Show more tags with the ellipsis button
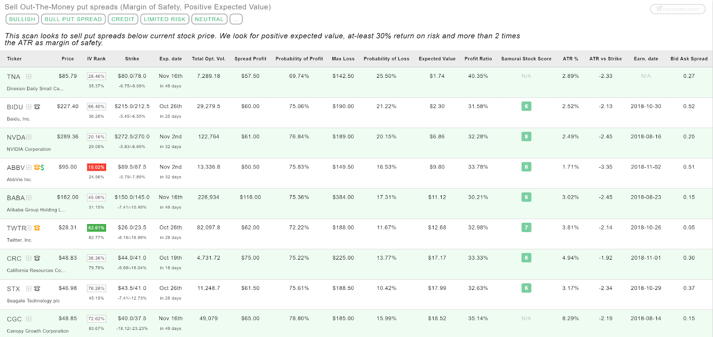Screen dimensions: 713x337 (x=236, y=19)
